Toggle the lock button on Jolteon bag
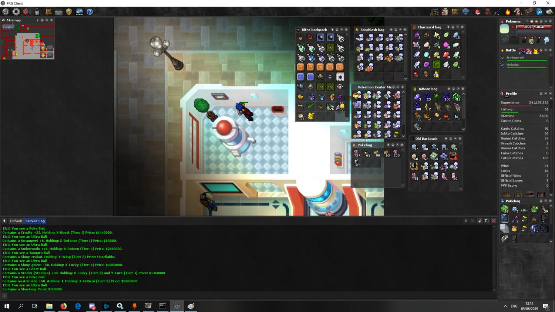 [453, 89]
